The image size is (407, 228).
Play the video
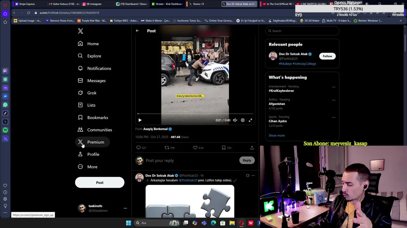(140, 120)
